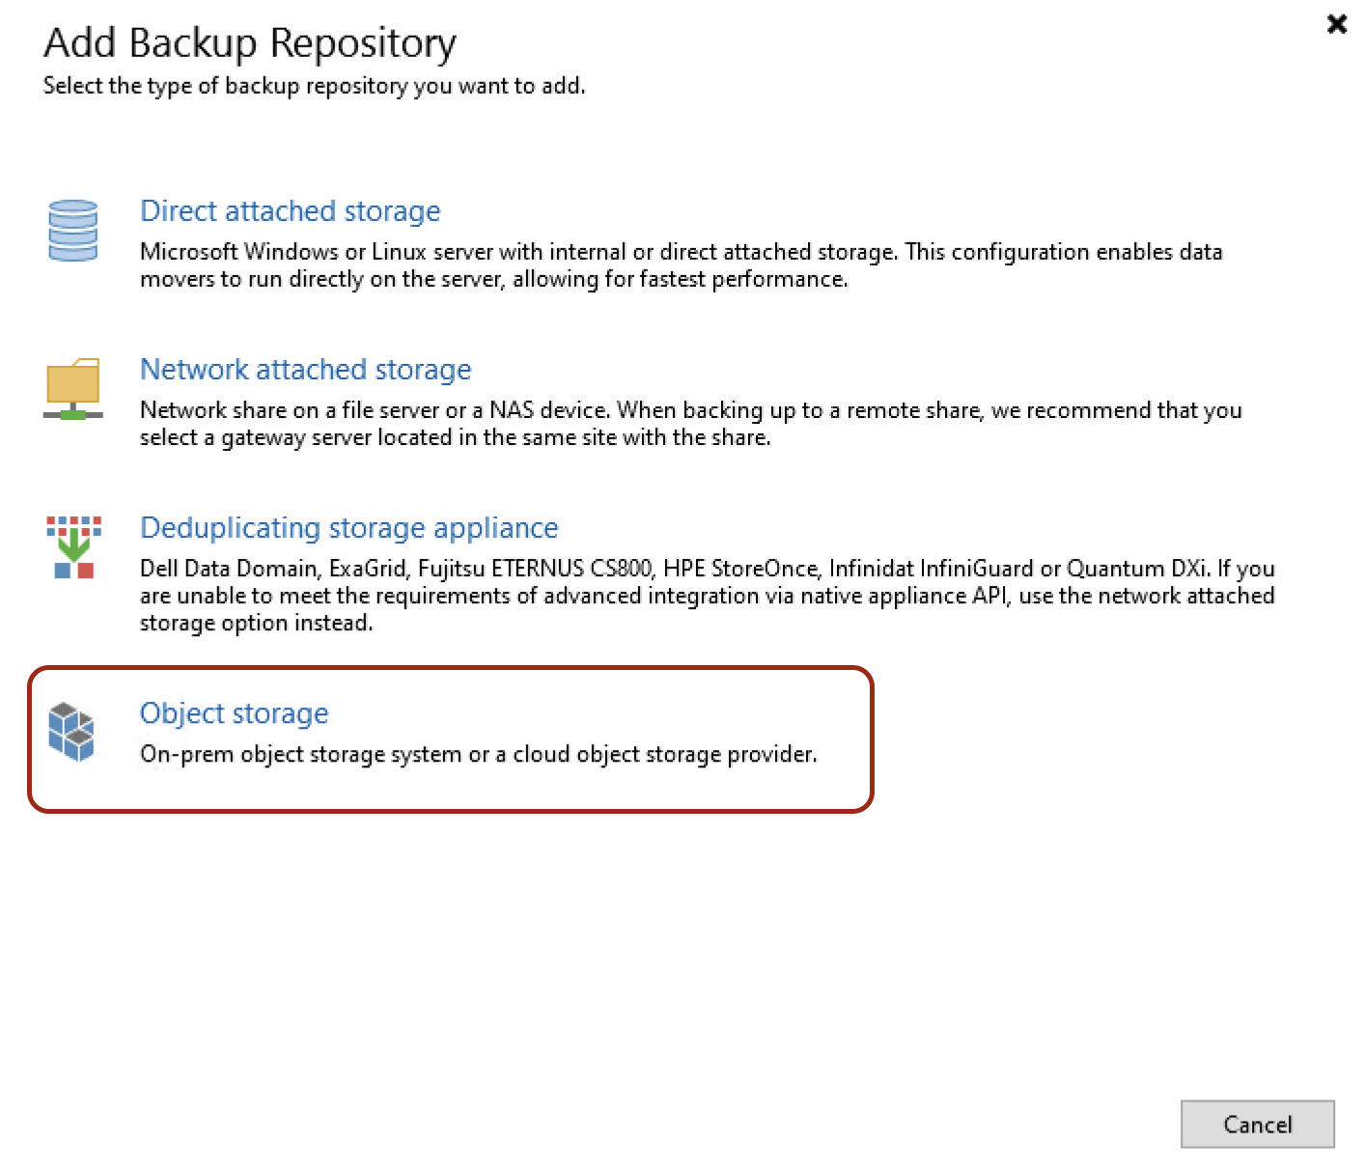Pick the Object storage link
The height and width of the screenshot is (1170, 1365).
click(234, 713)
